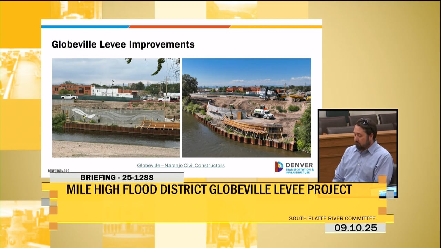Screen dimensions: 441x248
Task: Click the sunglasses on the speaker's head
Action: pyautogui.click(x=365, y=122)
